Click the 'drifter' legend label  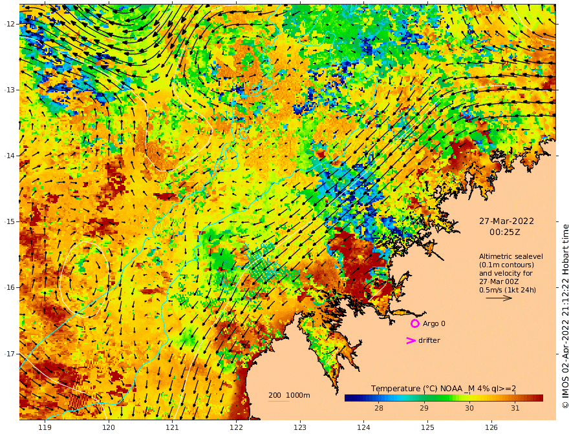click(x=429, y=340)
